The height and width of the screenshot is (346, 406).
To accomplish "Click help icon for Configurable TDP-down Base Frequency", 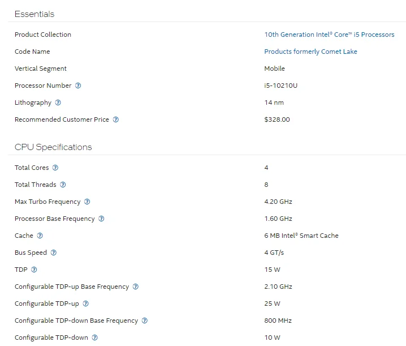I will tap(145, 321).
